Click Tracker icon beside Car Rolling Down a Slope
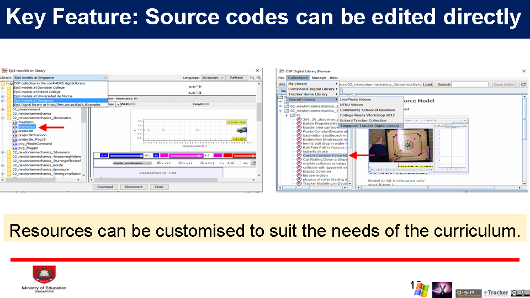 tap(299, 159)
